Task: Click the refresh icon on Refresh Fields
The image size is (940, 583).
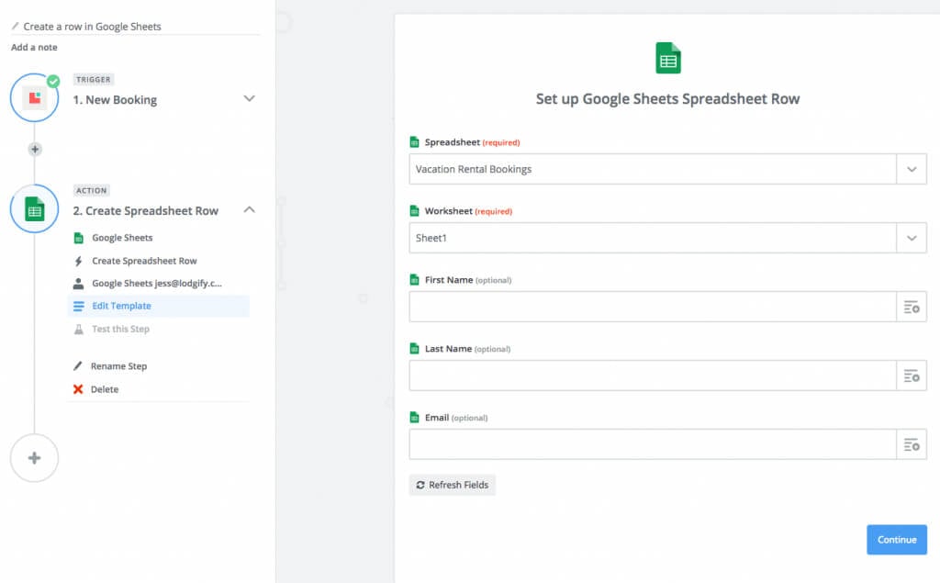Action: tap(420, 485)
